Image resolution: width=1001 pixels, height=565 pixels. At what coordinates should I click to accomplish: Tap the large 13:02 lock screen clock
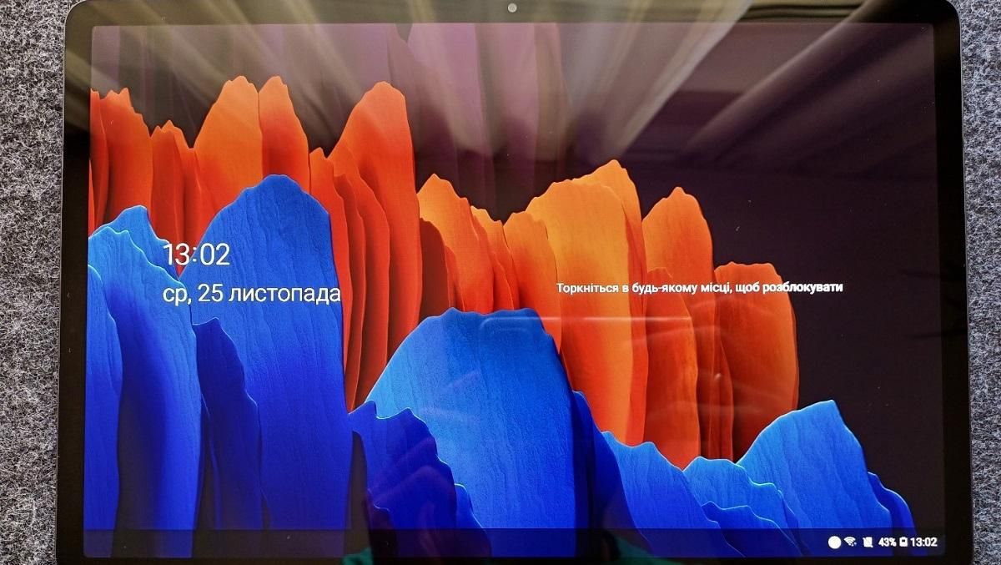point(196,255)
